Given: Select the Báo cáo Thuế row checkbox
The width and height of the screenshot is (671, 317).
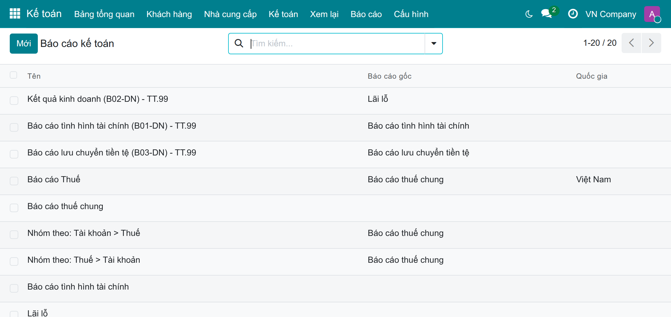Looking at the screenshot, I should [14, 181].
